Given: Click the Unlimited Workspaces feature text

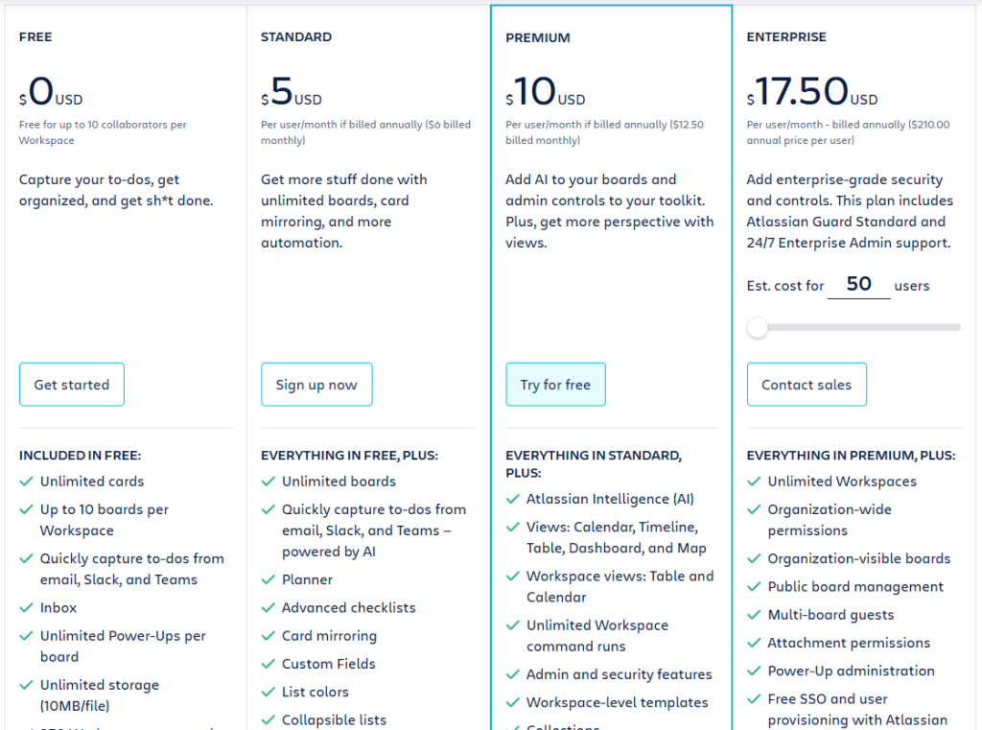Looking at the screenshot, I should click(842, 482).
